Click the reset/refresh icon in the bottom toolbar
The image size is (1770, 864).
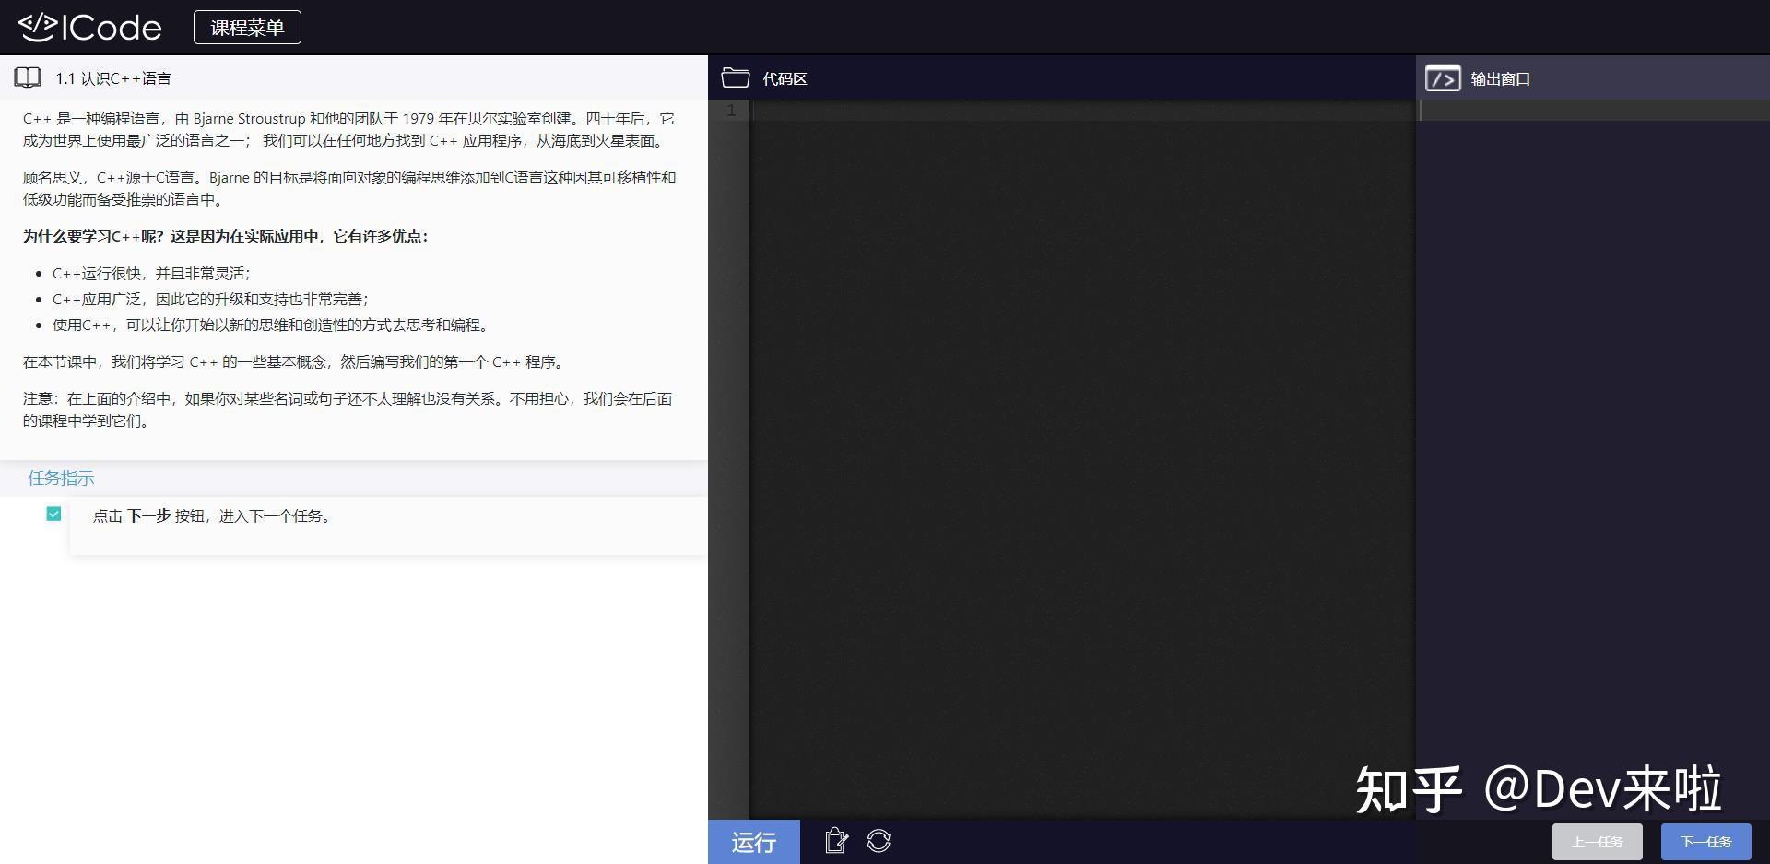(x=879, y=841)
